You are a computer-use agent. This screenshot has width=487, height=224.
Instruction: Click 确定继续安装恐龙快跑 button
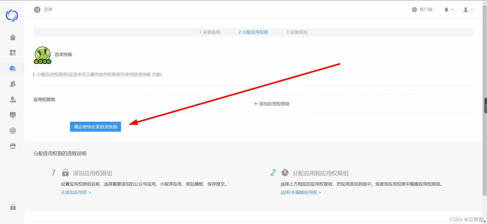point(95,127)
